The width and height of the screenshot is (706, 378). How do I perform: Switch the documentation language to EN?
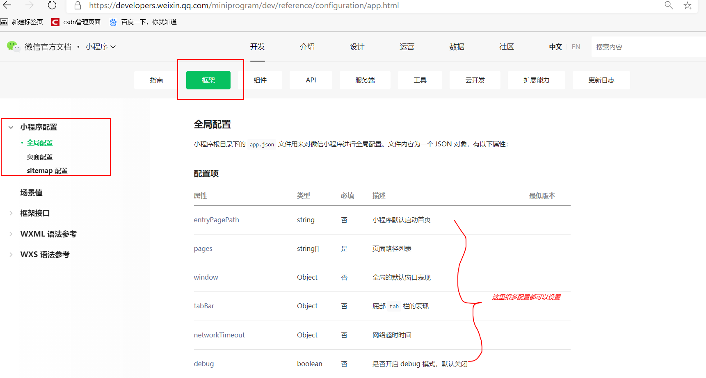coord(576,46)
